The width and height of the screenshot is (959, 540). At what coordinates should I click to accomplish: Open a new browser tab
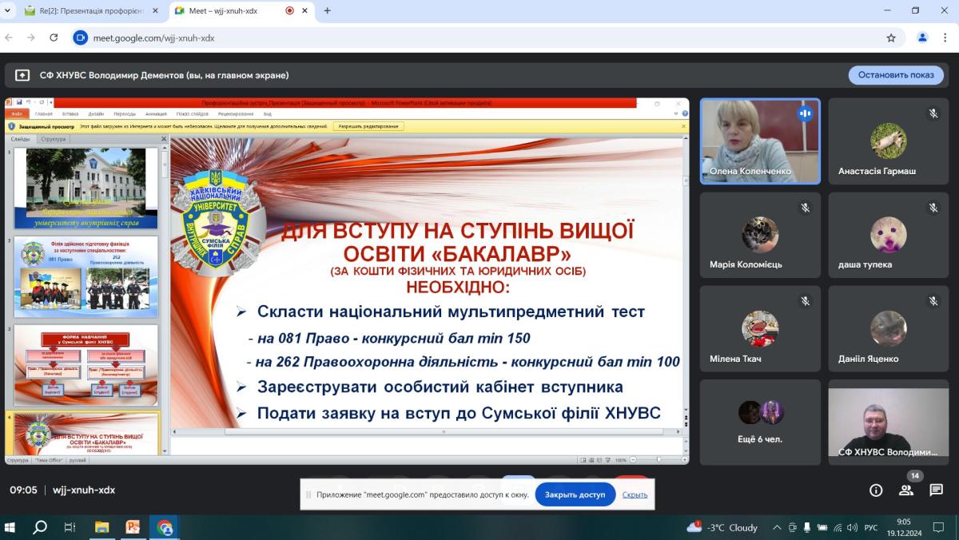(x=327, y=10)
